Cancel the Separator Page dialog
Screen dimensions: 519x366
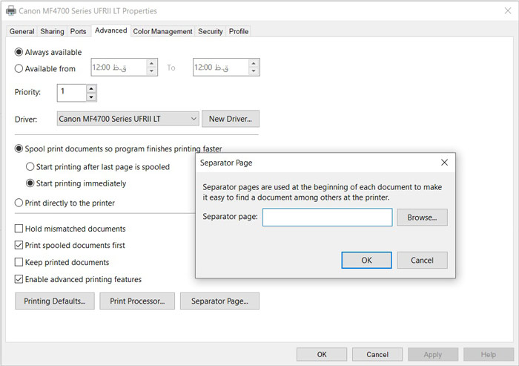[x=422, y=261]
